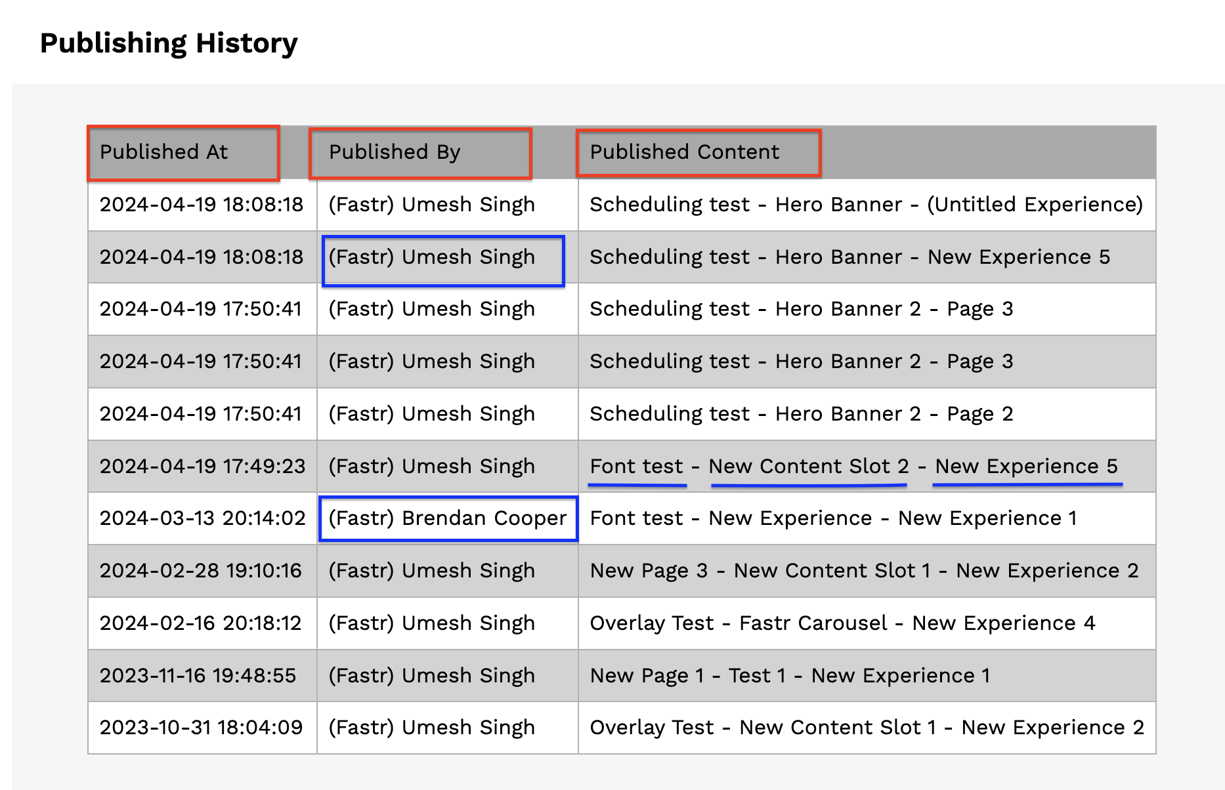This screenshot has width=1225, height=790.
Task: Select publisher in the 2023-10-31 row
Action: pyautogui.click(x=432, y=727)
